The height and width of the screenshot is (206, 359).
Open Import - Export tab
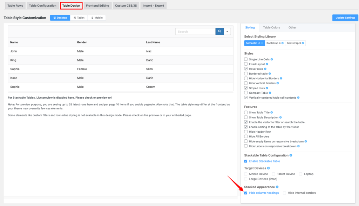click(x=154, y=6)
